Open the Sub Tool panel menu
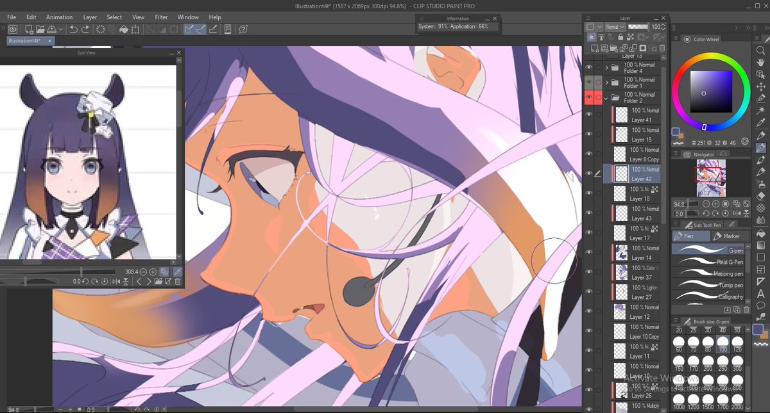The image size is (770, 413). click(x=676, y=225)
